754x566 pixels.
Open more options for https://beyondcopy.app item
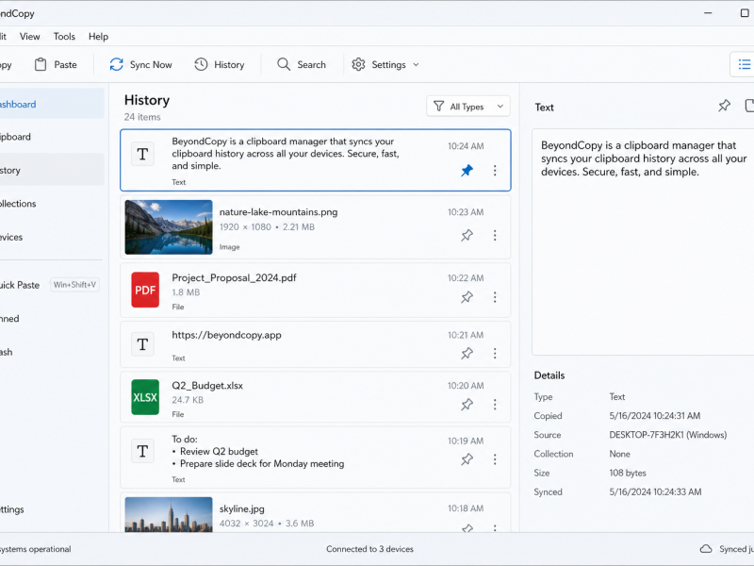click(x=495, y=353)
